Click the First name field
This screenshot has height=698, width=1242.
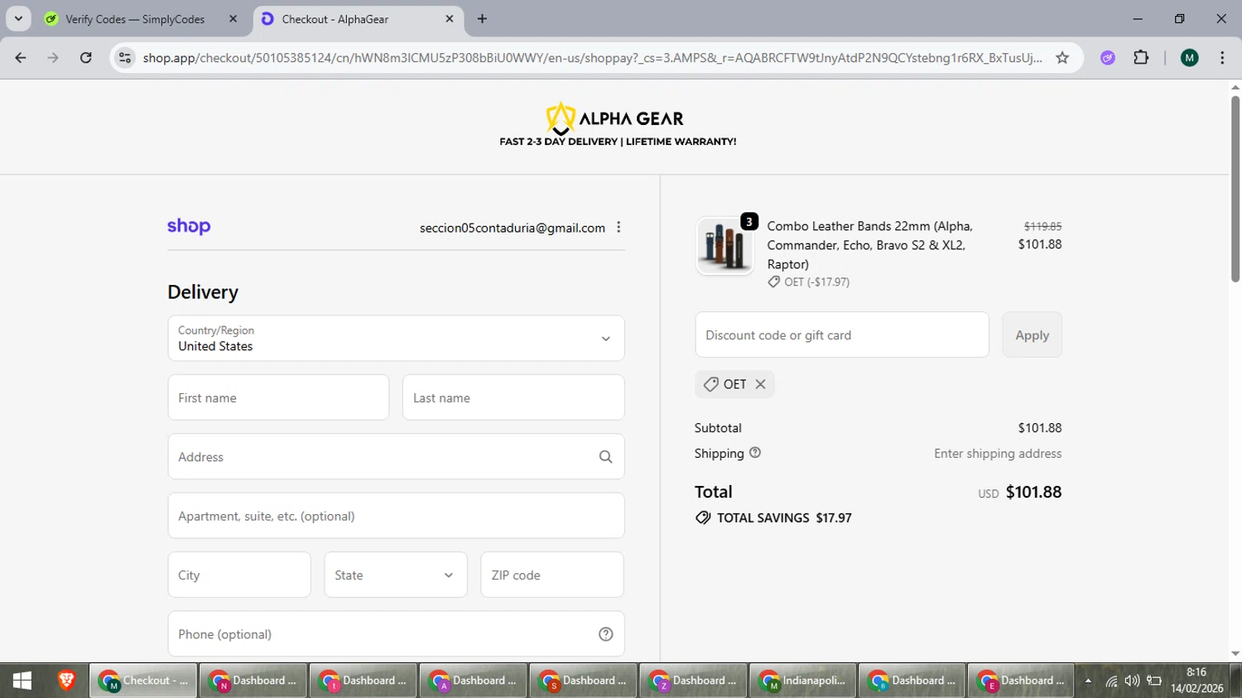coord(278,397)
